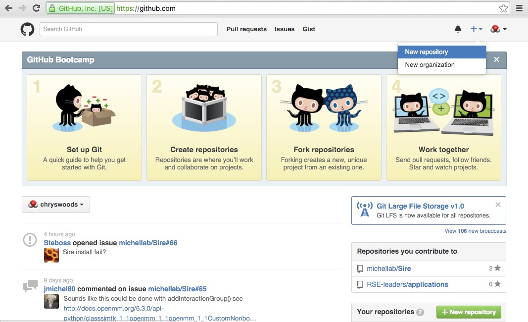
Task: Click the repositories count badge showing 7
Action: 420,312
